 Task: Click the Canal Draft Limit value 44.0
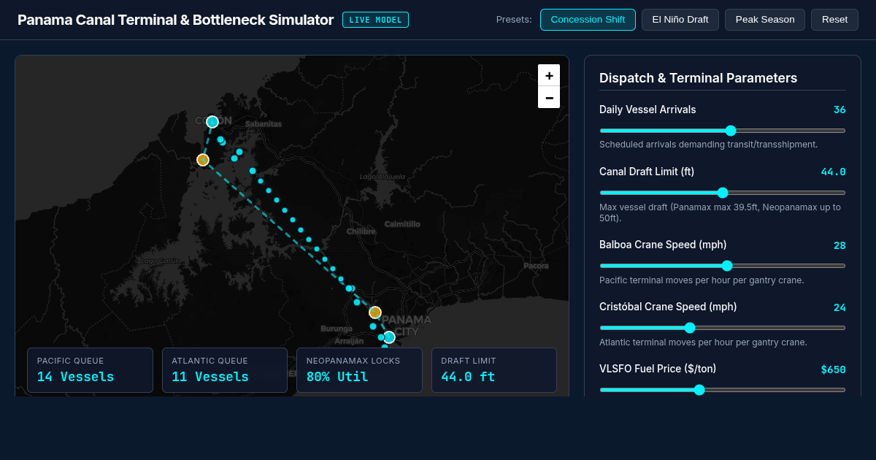(833, 172)
